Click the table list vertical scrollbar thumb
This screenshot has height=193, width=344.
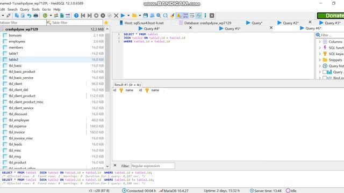click(x=107, y=62)
